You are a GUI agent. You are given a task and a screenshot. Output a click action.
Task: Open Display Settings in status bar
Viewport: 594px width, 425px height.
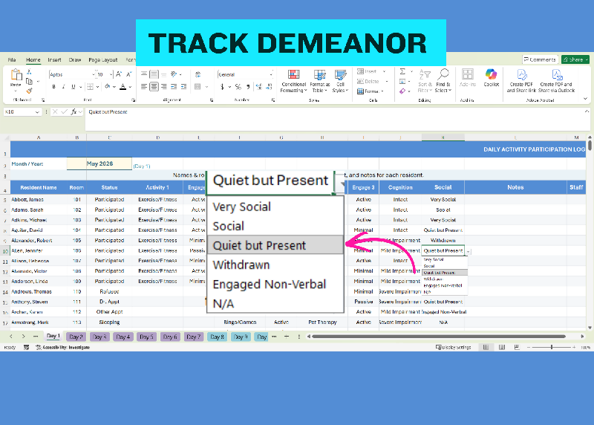click(x=454, y=347)
